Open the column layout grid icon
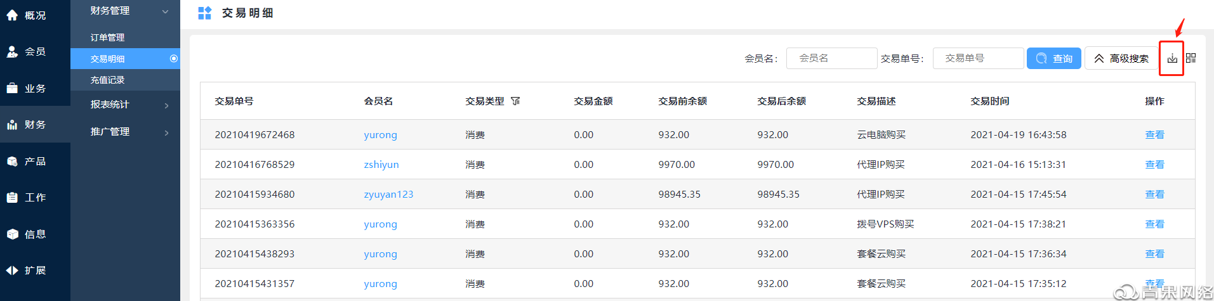The image size is (1214, 301). point(1191,58)
